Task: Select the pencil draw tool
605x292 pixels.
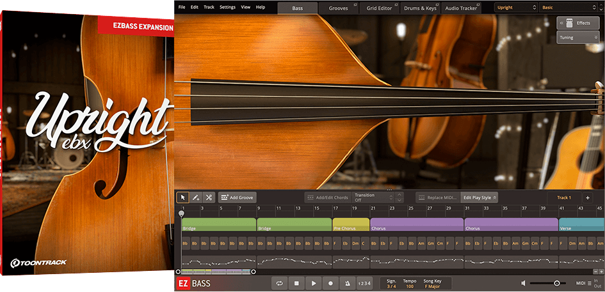Action: 196,197
